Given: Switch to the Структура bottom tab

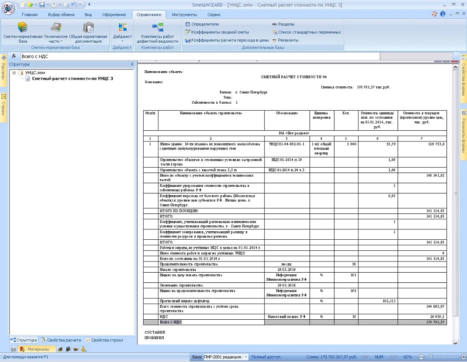Looking at the screenshot, I should (x=24, y=340).
